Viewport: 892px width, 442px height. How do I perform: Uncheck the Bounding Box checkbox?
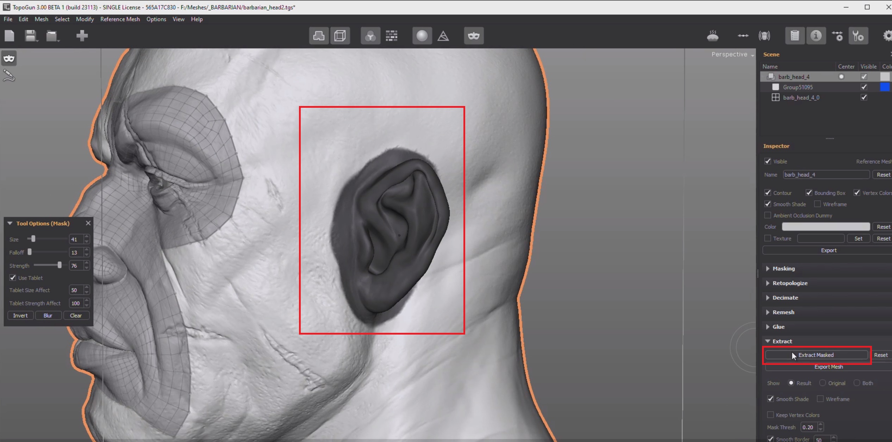click(809, 193)
